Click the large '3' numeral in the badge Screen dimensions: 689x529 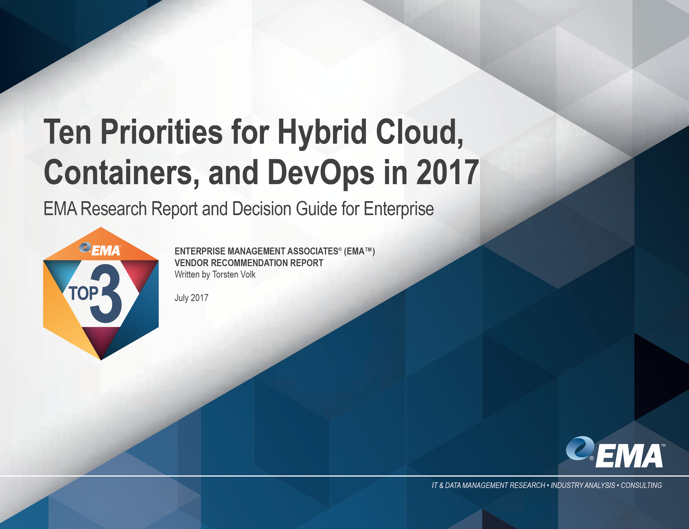pos(105,294)
